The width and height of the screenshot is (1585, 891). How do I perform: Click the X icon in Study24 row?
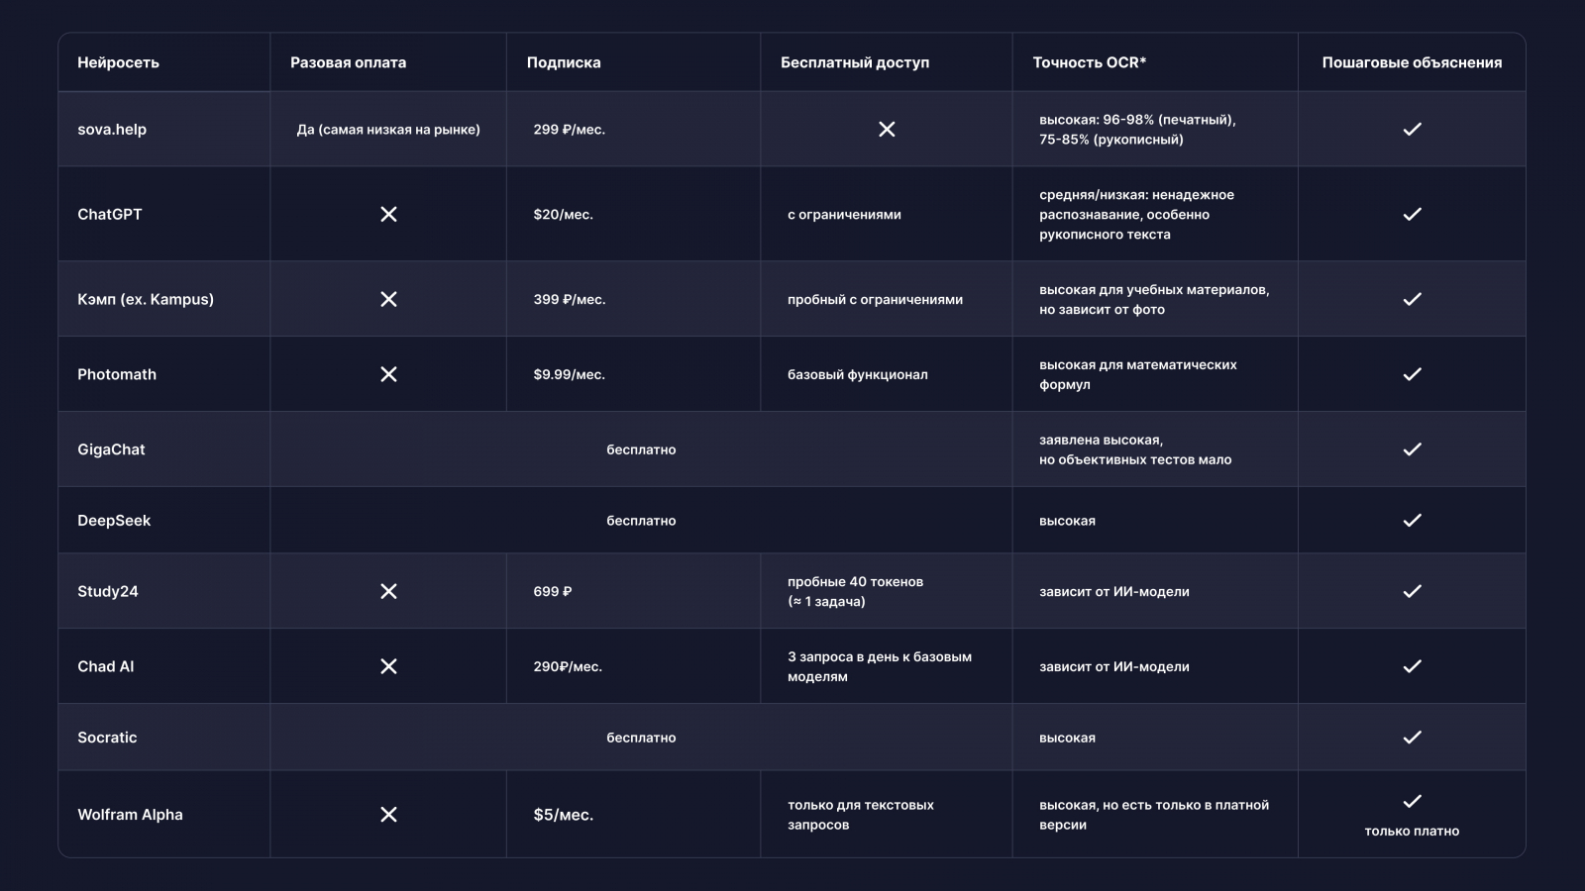pyautogui.click(x=388, y=591)
